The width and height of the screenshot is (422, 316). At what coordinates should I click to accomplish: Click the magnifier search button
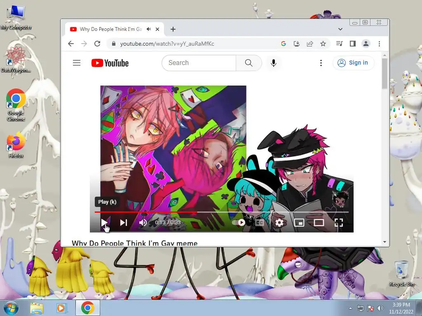tap(249, 63)
